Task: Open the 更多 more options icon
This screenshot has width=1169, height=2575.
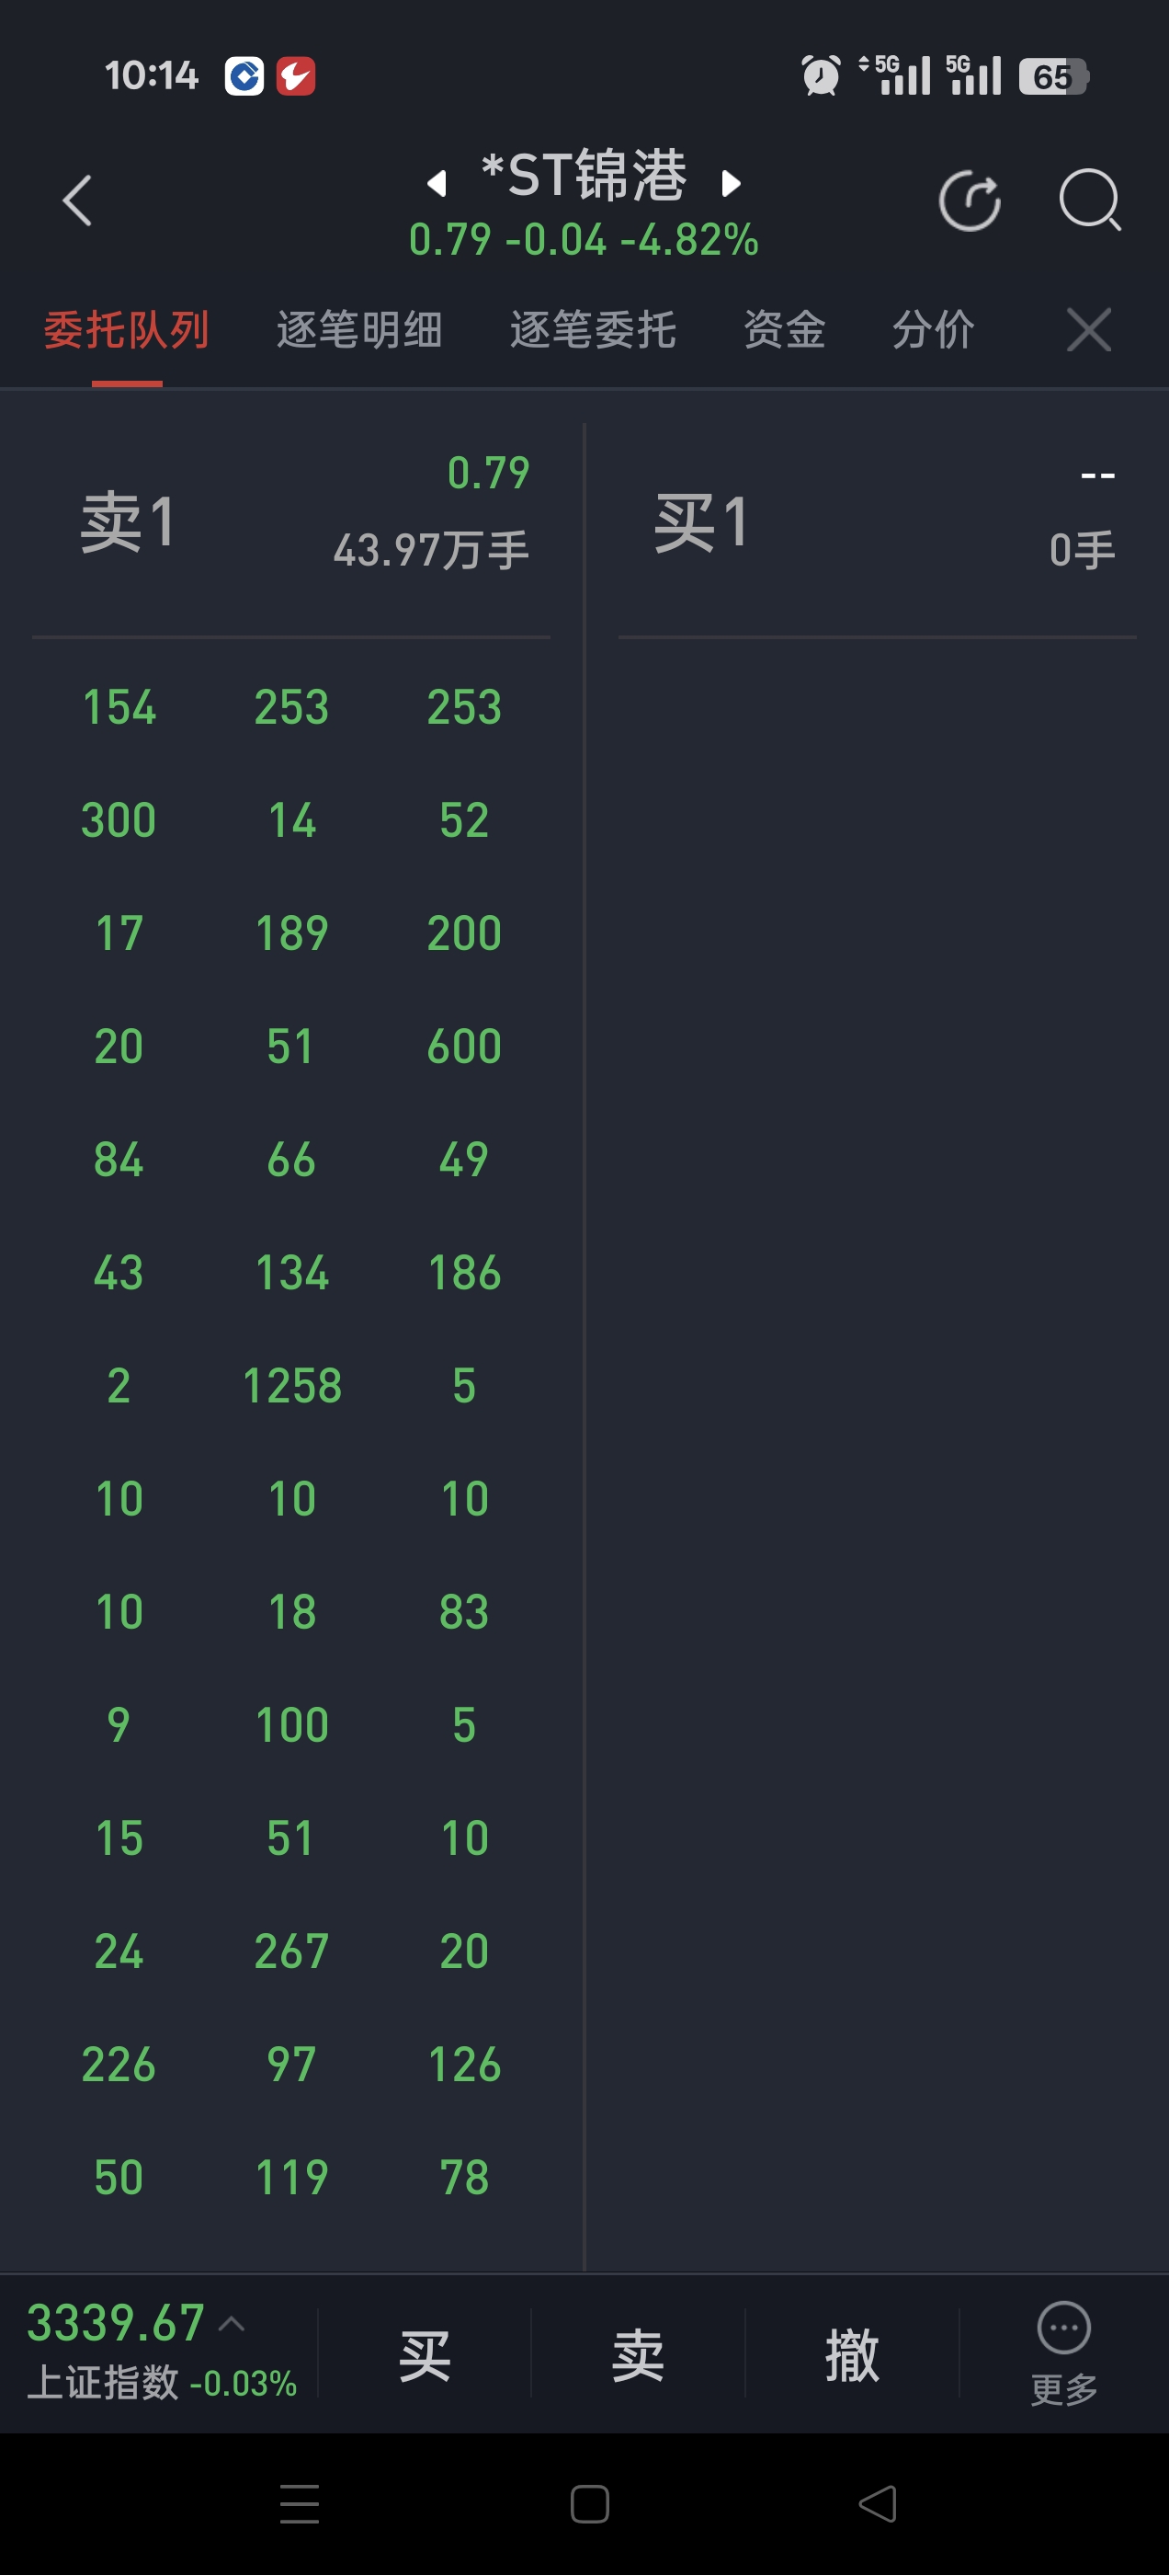Action: 1064,2354
